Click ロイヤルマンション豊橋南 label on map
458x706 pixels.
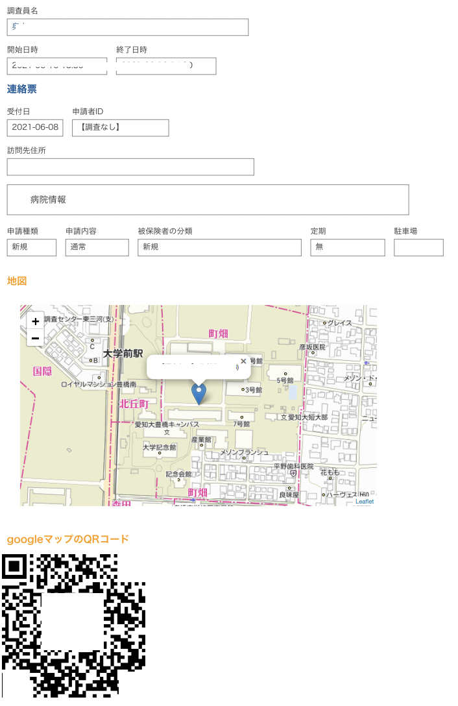pos(99,385)
